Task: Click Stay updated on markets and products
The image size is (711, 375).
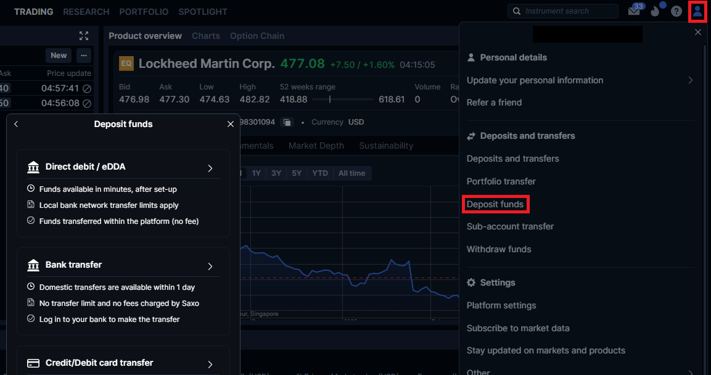Action: coord(546,350)
